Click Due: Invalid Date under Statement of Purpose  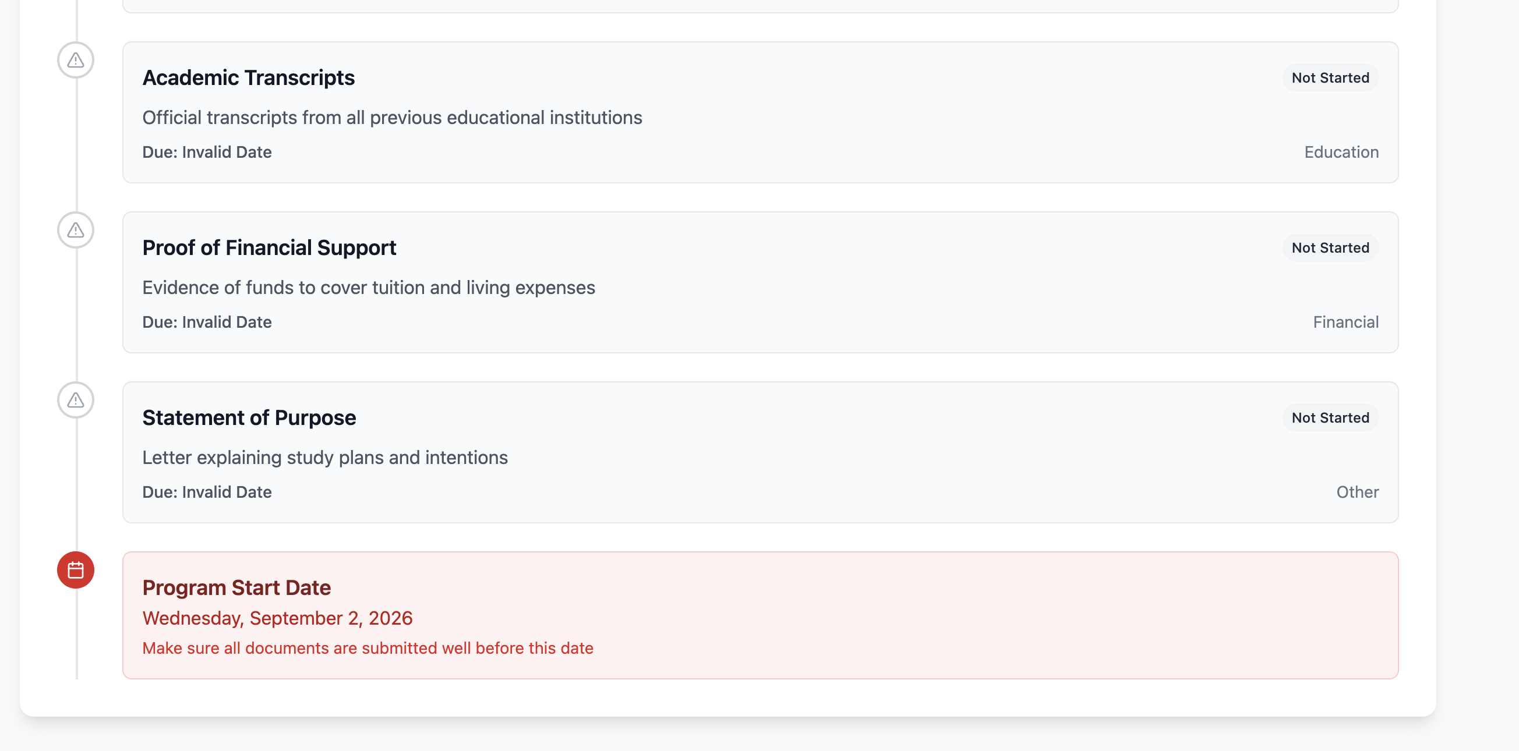[x=207, y=491]
